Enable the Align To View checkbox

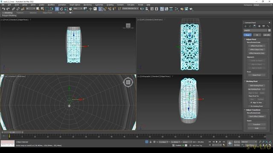point(251,103)
